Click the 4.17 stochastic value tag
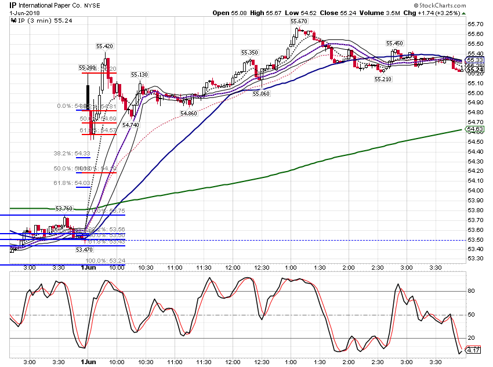Image resolution: width=493 pixels, height=367 pixels. coord(473,350)
